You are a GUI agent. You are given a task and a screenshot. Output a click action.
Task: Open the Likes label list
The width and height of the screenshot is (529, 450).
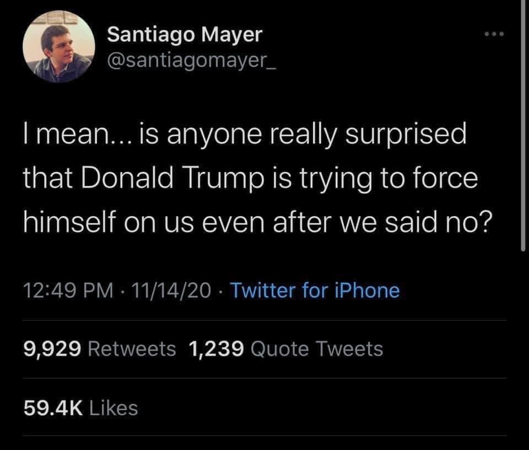coord(114,408)
